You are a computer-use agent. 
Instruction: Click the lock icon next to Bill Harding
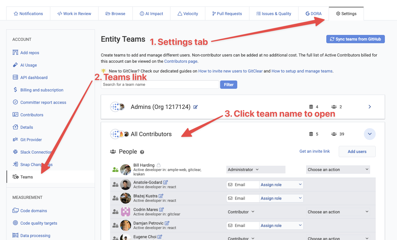(x=159, y=165)
